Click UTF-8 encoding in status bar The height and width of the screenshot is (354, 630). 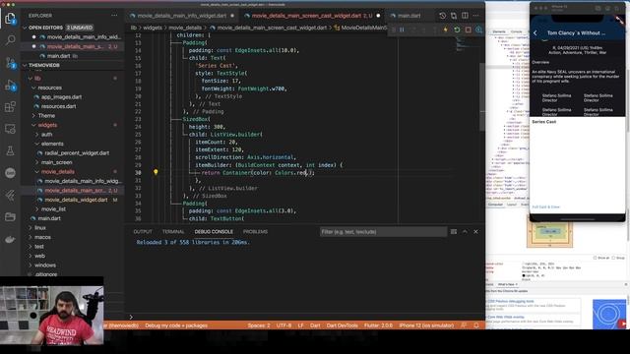(x=283, y=325)
